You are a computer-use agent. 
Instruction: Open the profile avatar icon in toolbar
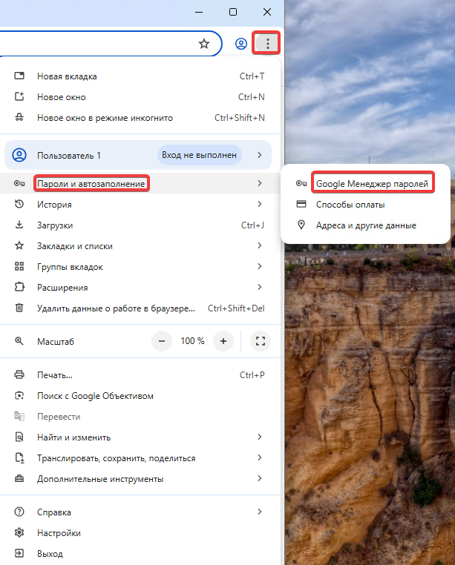click(x=240, y=44)
